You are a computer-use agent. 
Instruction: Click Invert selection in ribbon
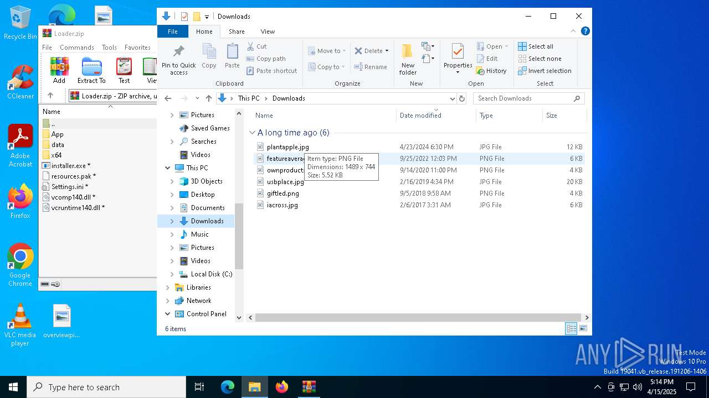pyautogui.click(x=544, y=71)
